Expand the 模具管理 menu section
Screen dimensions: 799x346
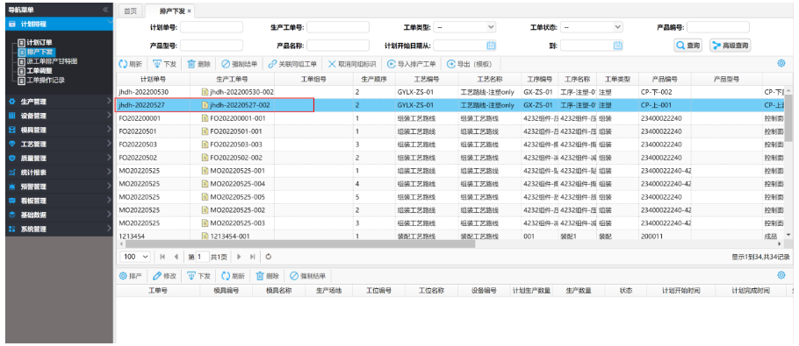point(59,130)
